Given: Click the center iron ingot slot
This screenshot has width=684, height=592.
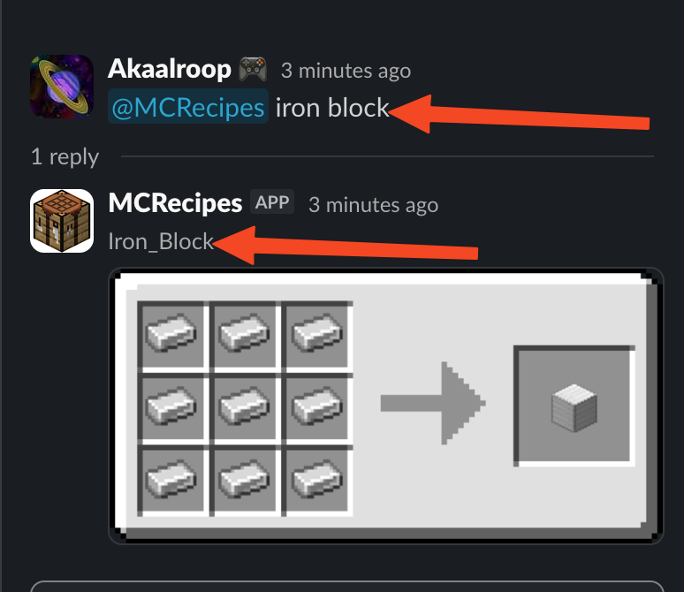Looking at the screenshot, I should 245,408.
